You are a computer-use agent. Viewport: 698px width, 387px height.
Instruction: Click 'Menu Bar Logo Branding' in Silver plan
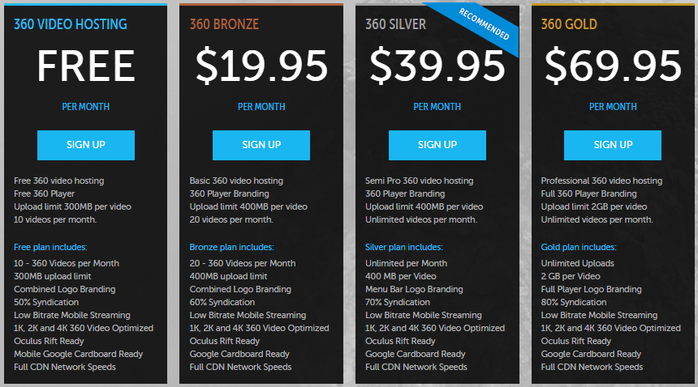[414, 289]
